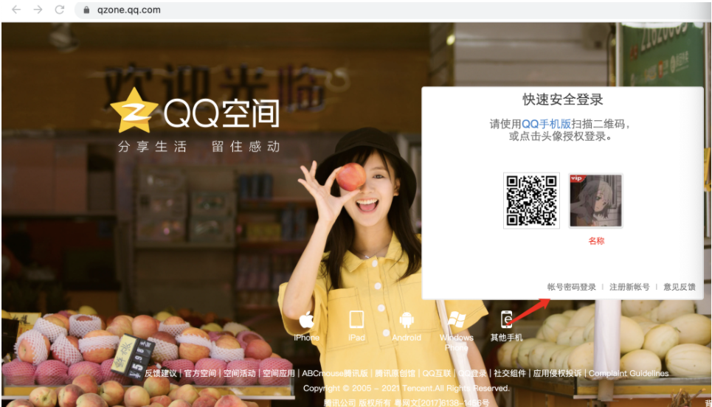
Task: Select the VIP avatar to authorize login
Action: [x=595, y=201]
